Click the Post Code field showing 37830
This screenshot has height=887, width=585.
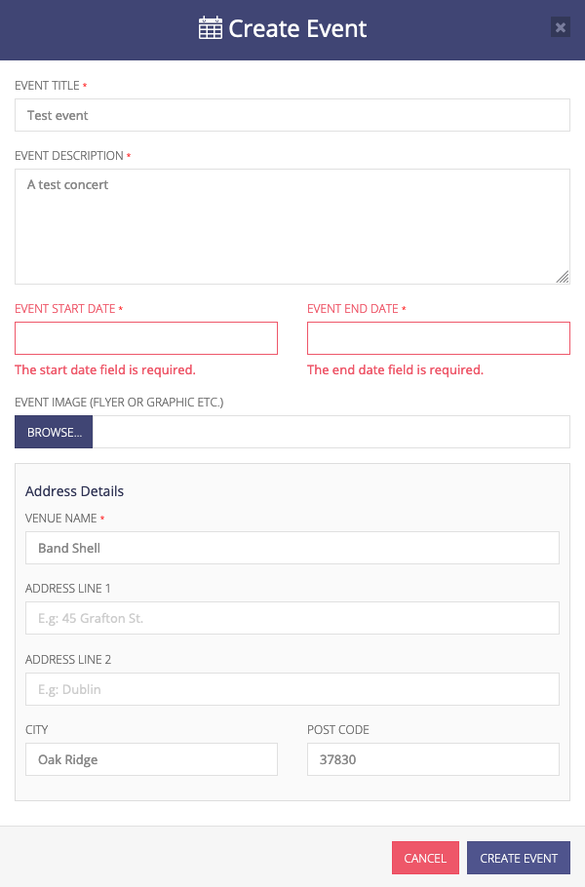point(433,758)
